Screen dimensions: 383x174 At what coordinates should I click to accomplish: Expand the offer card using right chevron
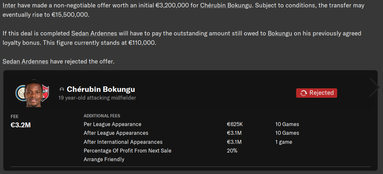[374, 87]
